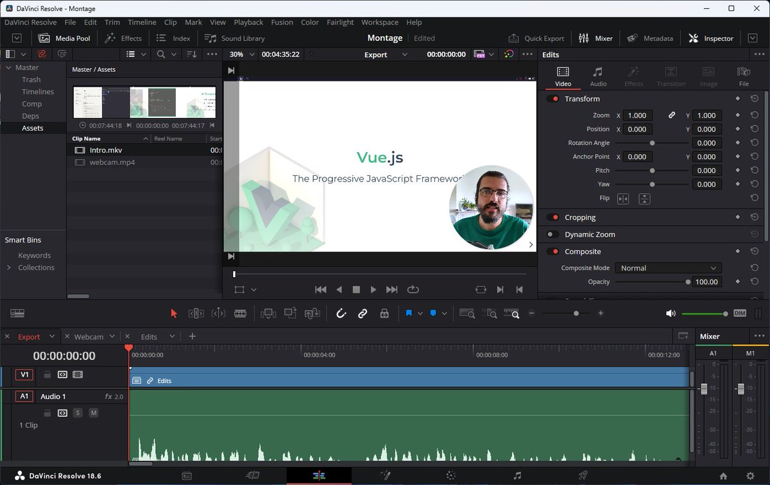Toggle the Mixer panel button

pos(595,38)
